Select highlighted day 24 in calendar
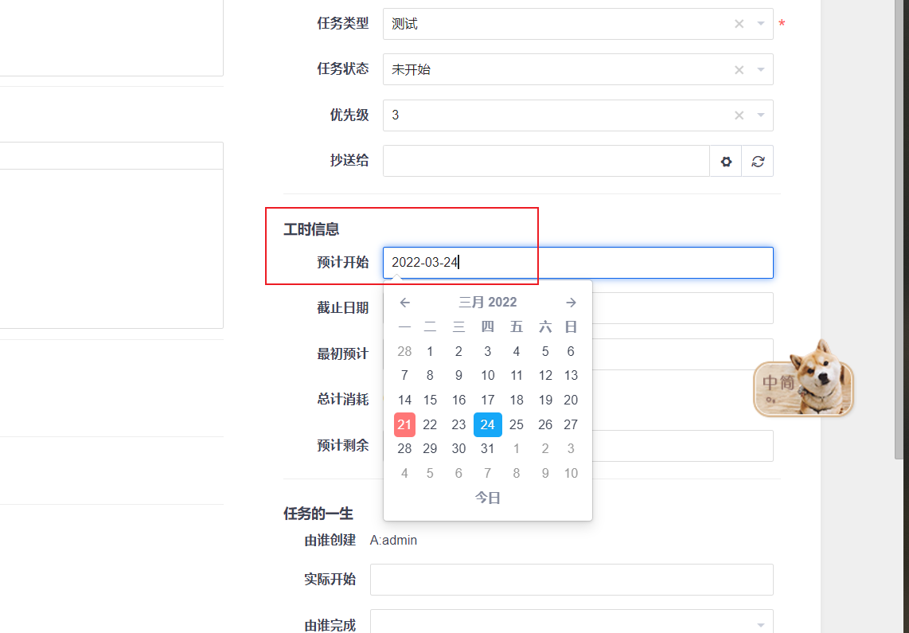 coord(488,424)
